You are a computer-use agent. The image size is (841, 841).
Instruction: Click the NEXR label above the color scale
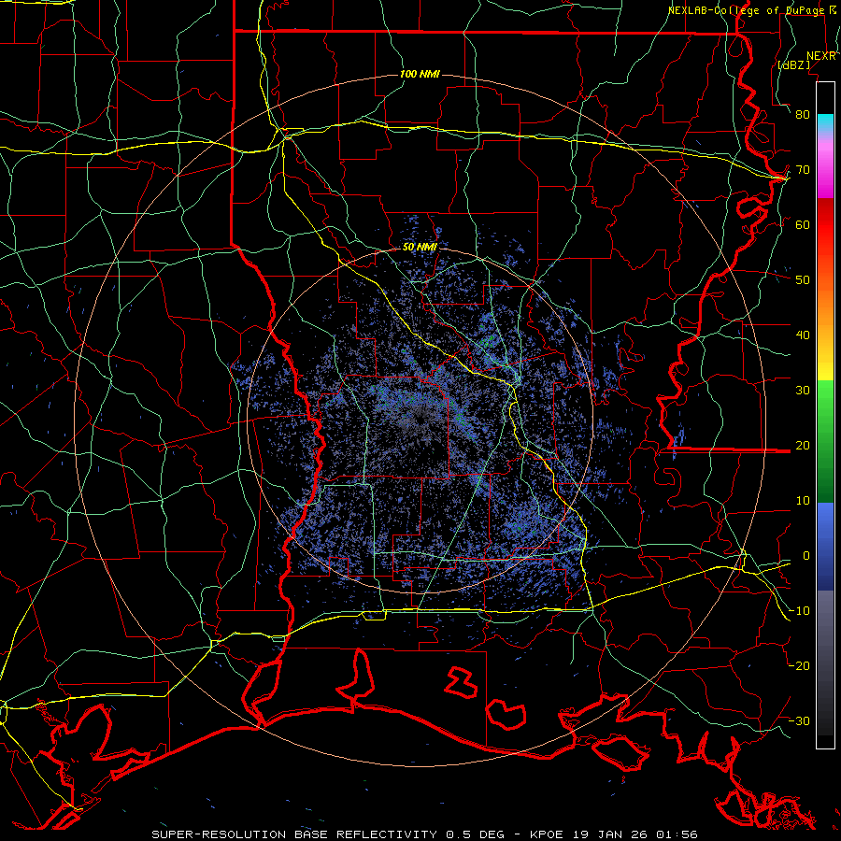[x=821, y=56]
